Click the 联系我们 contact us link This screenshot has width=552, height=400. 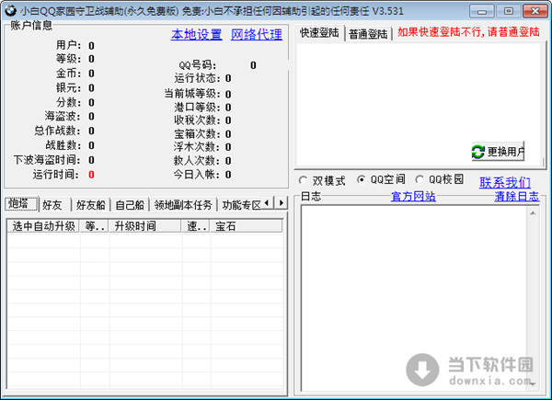pos(505,182)
